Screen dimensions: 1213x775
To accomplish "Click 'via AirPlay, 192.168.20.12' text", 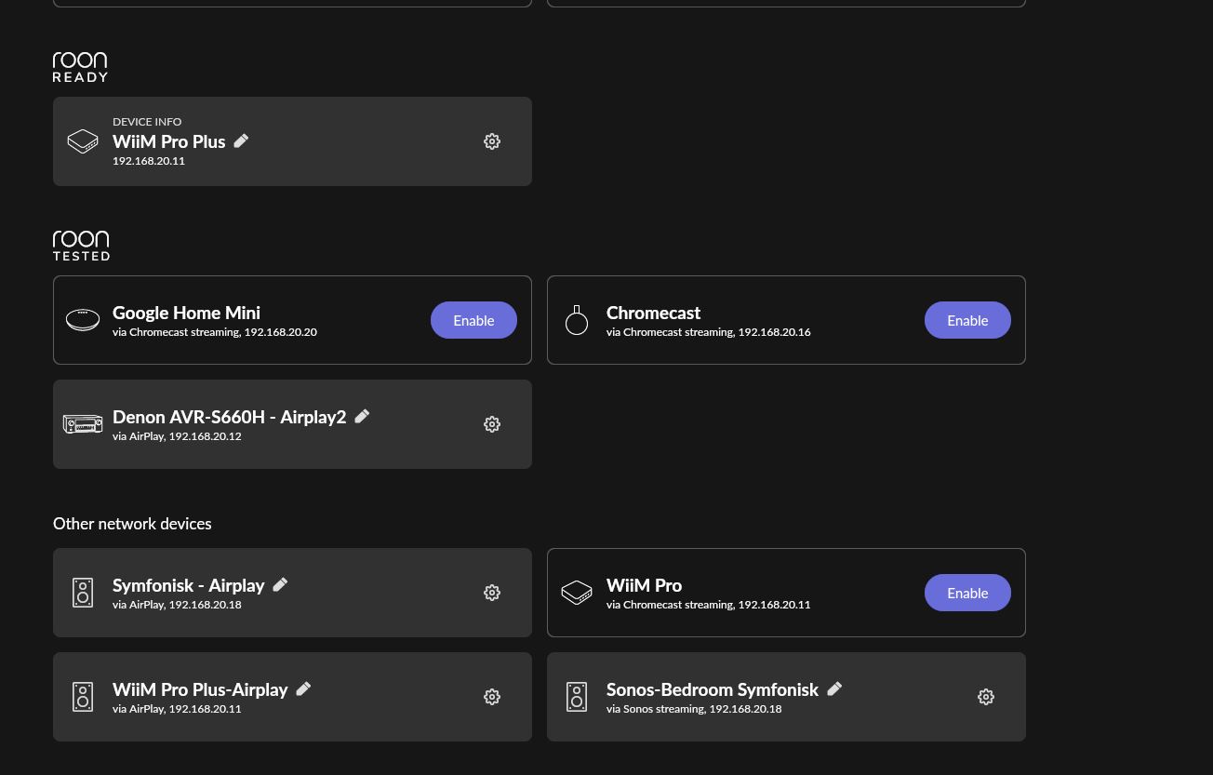I will (177, 436).
